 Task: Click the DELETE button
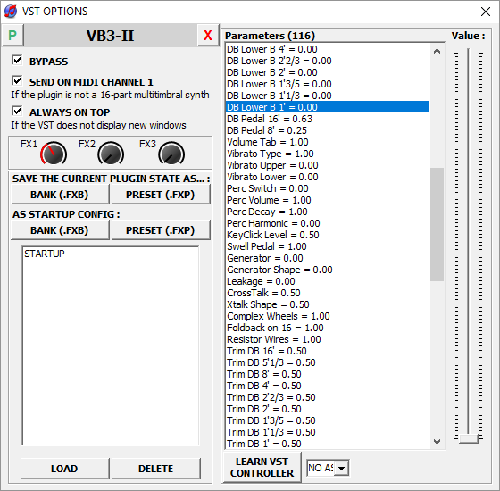156,469
